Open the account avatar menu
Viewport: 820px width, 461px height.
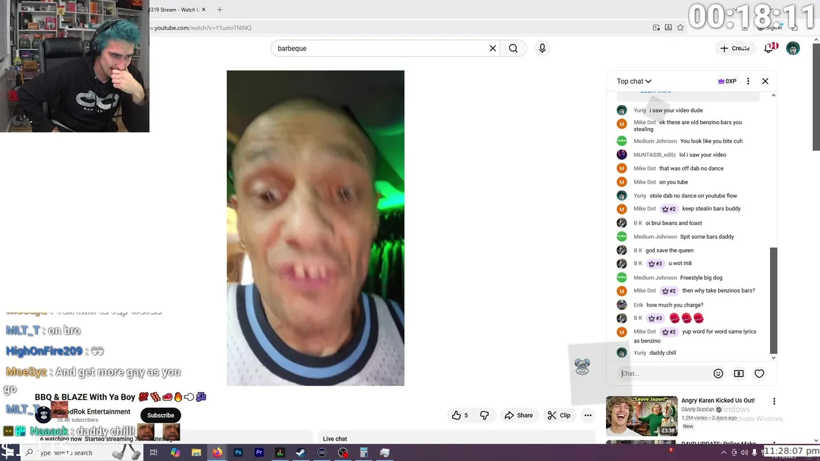coord(793,49)
